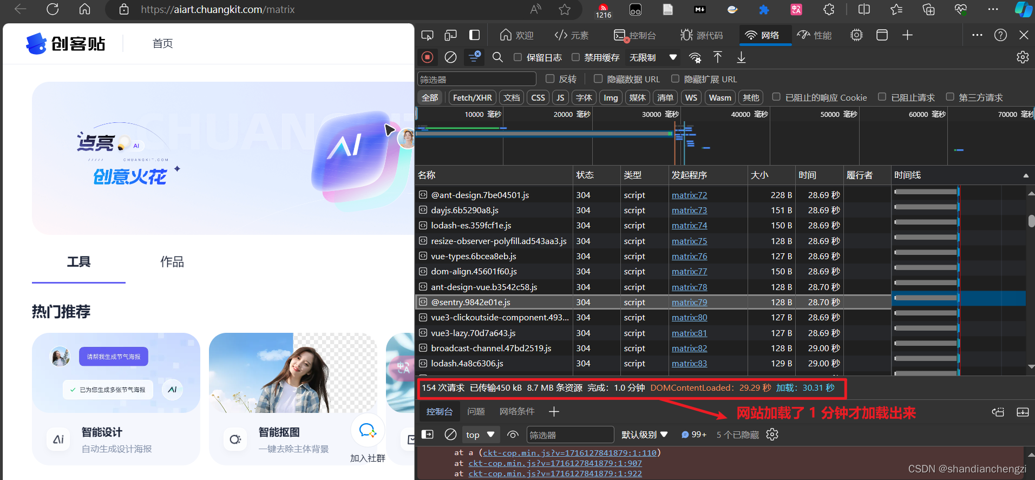Toggle console sidebar icon
Screen dimensions: 1035x480
428,435
